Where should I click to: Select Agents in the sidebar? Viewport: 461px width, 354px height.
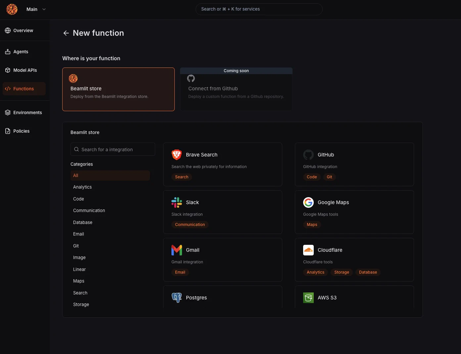pyautogui.click(x=21, y=52)
